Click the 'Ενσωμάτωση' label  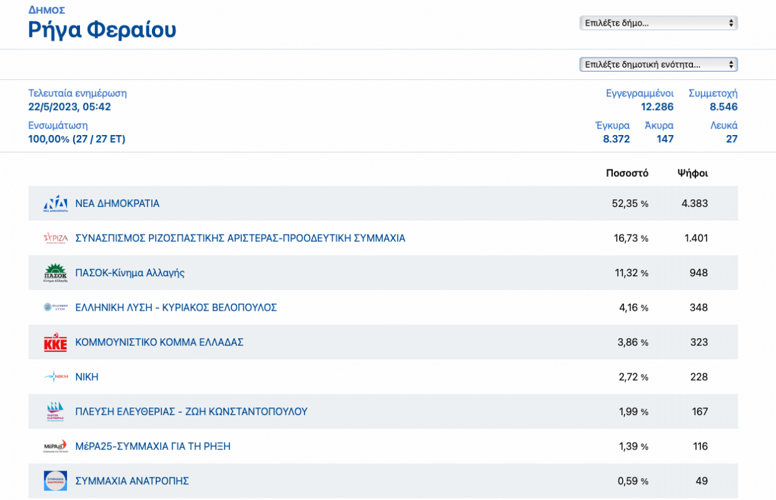58,125
